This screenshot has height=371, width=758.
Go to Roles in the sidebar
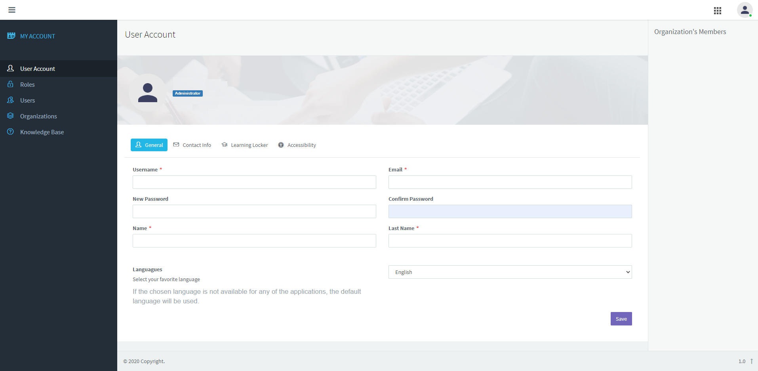pyautogui.click(x=59, y=84)
